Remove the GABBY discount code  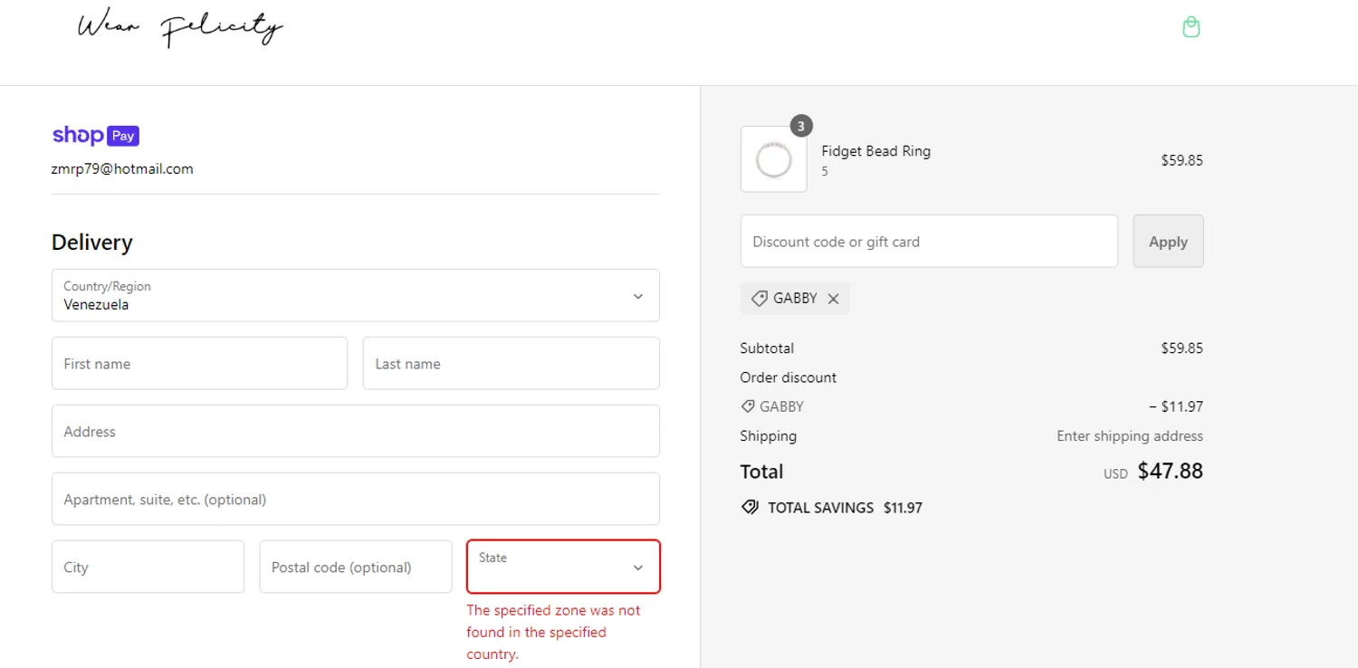click(833, 299)
